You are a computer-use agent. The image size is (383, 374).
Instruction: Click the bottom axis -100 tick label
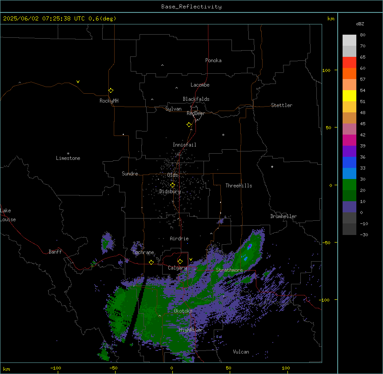pos(56,368)
